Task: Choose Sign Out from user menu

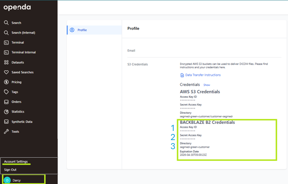Action: [10, 170]
